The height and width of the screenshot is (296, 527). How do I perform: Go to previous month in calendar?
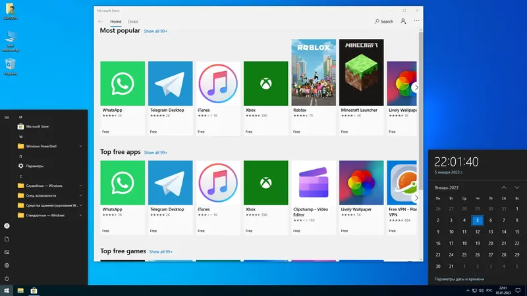tap(504, 187)
